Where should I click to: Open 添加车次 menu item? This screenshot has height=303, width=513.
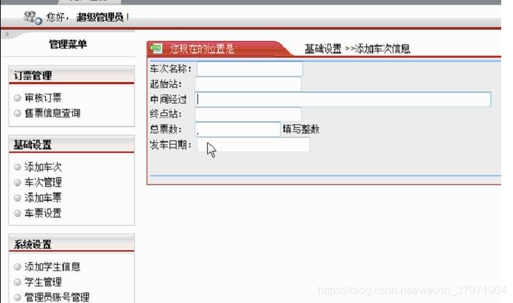pyautogui.click(x=43, y=167)
